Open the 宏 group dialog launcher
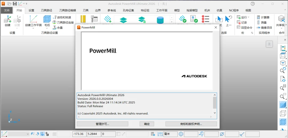The image size is (288, 138). click(252, 33)
